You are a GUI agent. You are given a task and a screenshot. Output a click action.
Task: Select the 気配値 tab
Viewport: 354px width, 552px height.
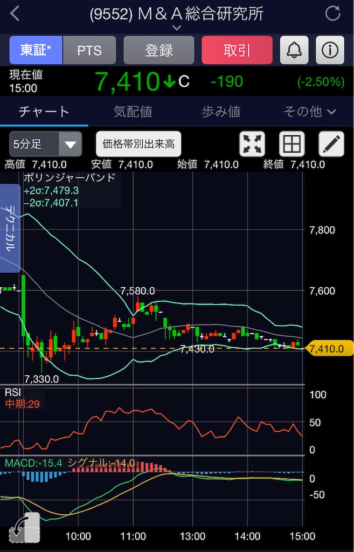point(133,112)
